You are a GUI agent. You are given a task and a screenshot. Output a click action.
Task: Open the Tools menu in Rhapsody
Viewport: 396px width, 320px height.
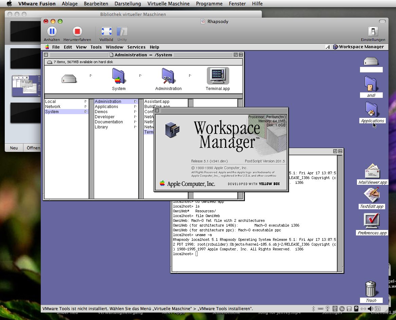96,47
